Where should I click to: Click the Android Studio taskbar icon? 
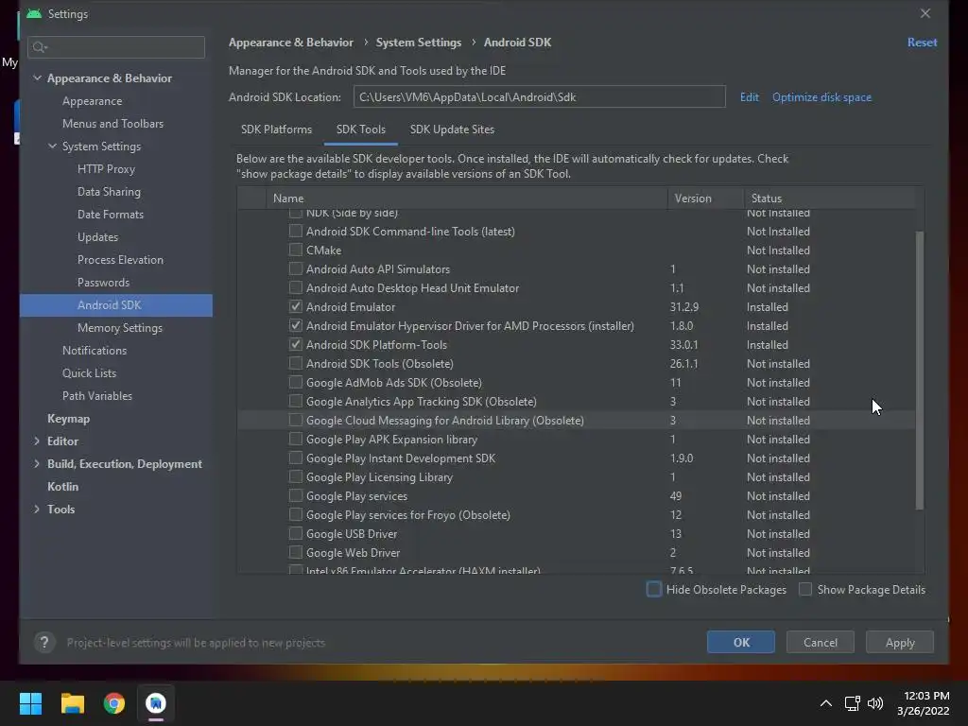156,702
